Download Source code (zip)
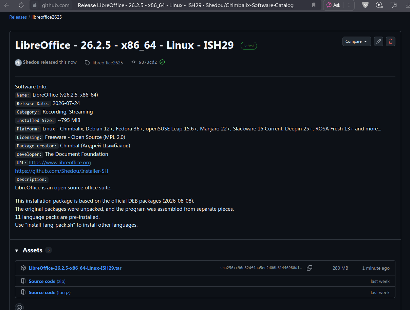The height and width of the screenshot is (310, 410). click(x=47, y=281)
